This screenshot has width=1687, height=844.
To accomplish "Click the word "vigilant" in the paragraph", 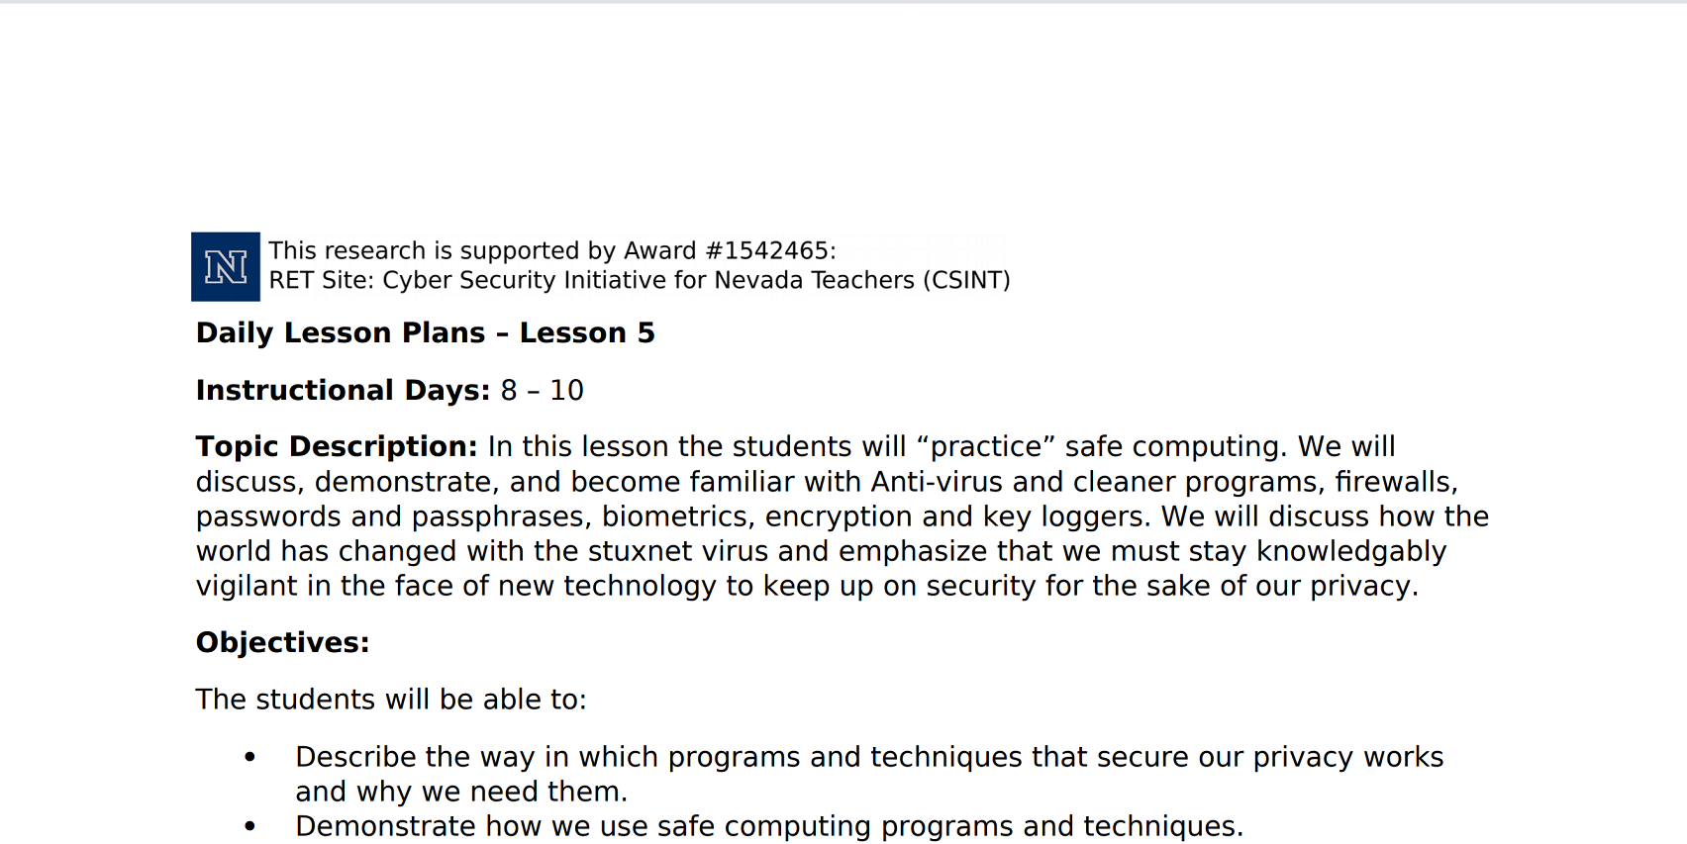I will (247, 586).
